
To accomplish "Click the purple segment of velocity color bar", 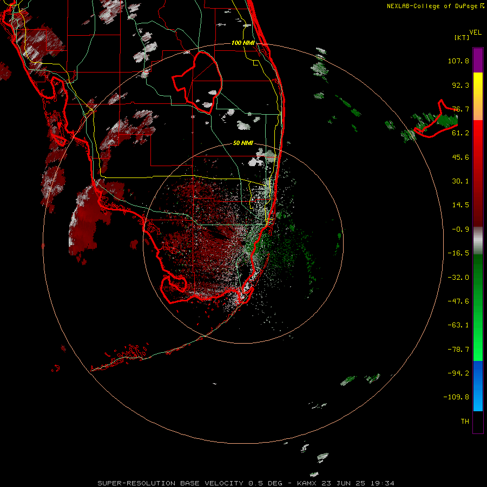I will (478, 60).
